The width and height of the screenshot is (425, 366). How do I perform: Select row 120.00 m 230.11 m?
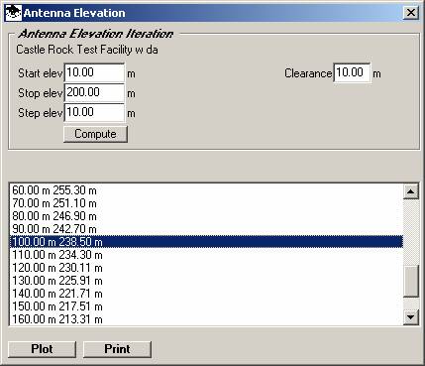click(x=206, y=268)
